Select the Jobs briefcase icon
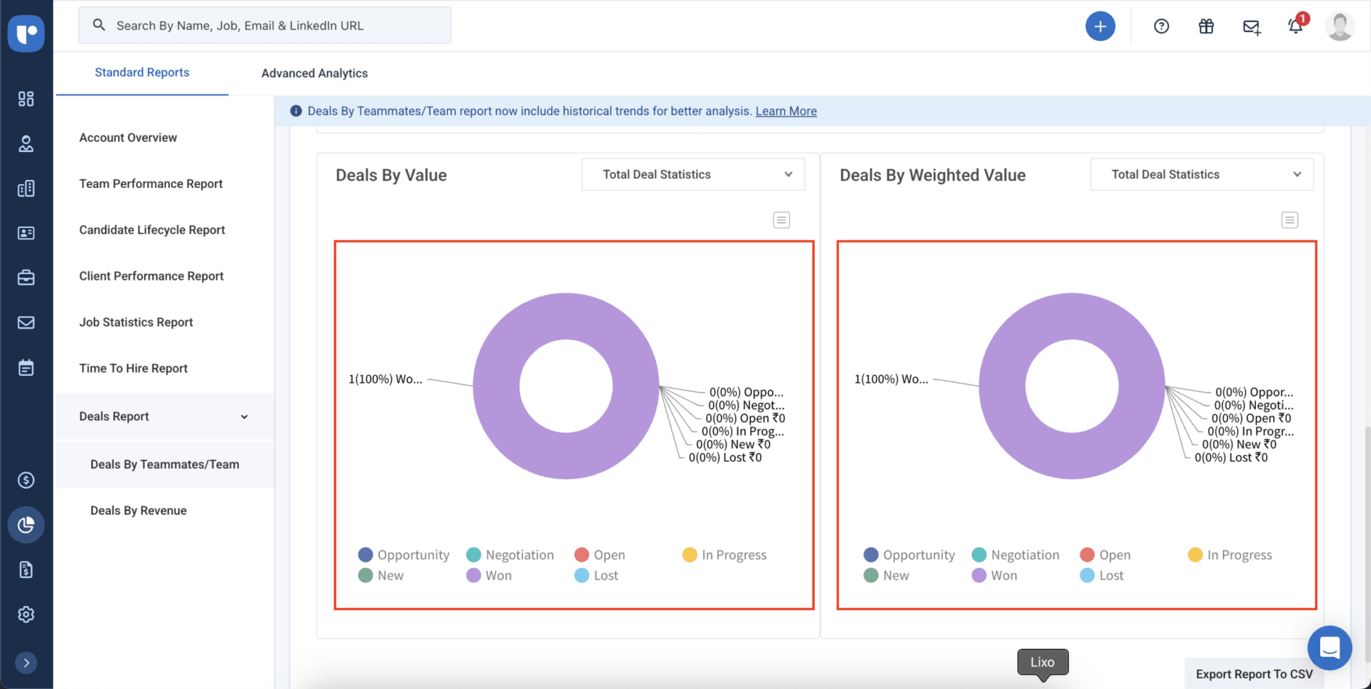 pos(26,277)
